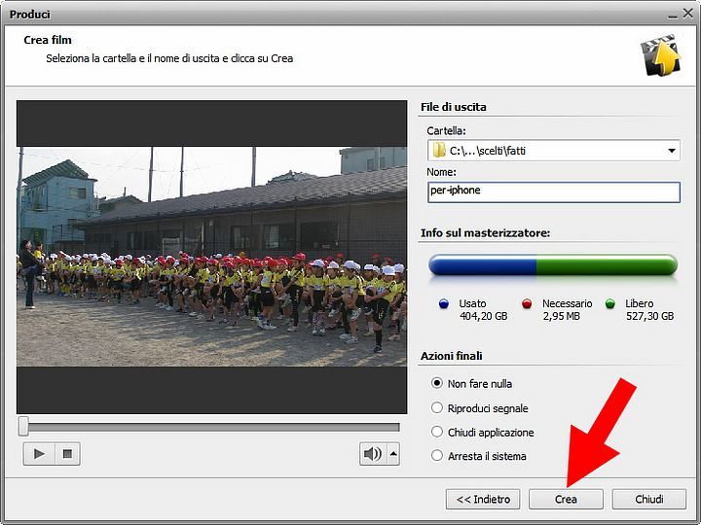This screenshot has width=701, height=525.
Task: Play the video preview
Action: pyautogui.click(x=39, y=454)
